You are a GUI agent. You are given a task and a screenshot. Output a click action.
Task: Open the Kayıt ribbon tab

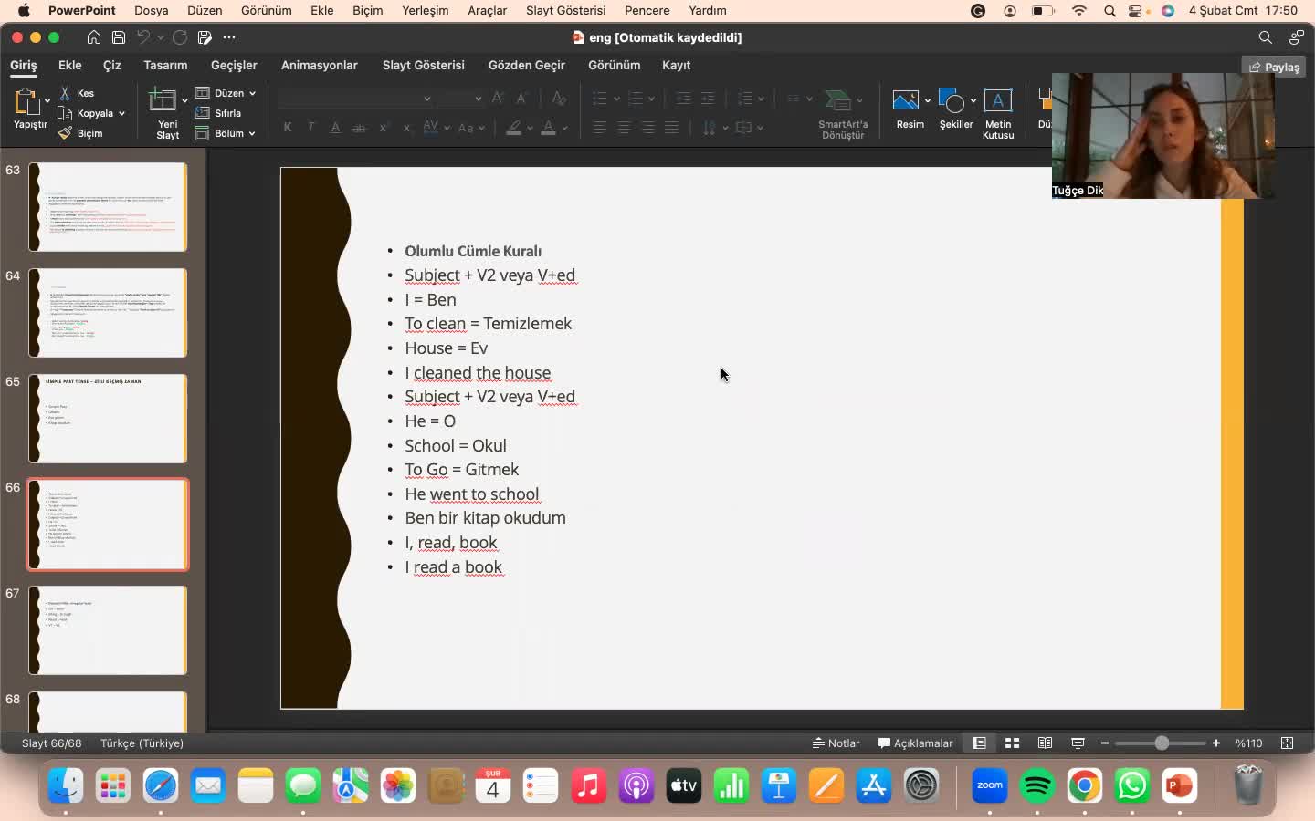(676, 66)
